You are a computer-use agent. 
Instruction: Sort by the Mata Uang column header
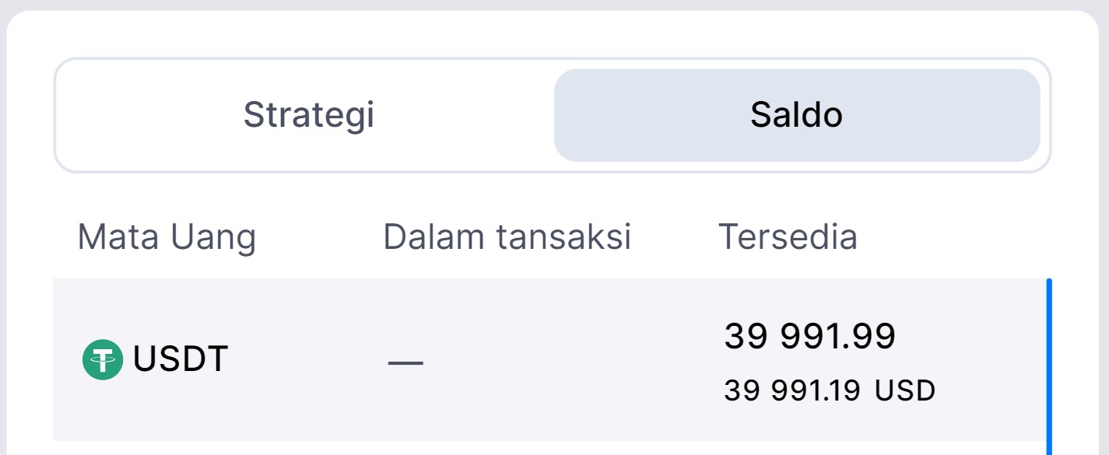tap(167, 236)
